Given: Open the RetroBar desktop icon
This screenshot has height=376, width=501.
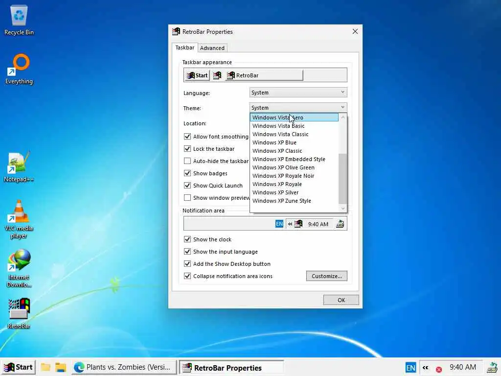Looking at the screenshot, I should coord(19,314).
